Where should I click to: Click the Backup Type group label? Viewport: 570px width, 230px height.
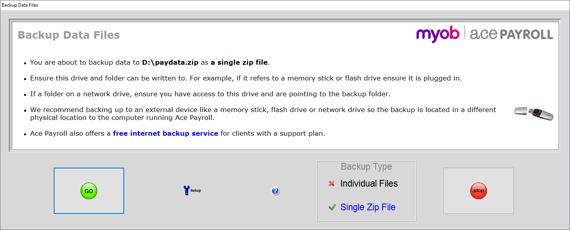(x=366, y=166)
